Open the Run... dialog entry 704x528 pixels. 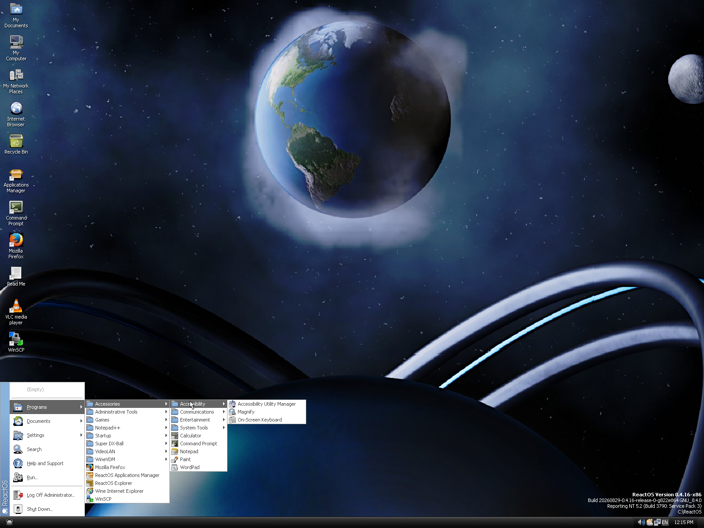(47, 477)
